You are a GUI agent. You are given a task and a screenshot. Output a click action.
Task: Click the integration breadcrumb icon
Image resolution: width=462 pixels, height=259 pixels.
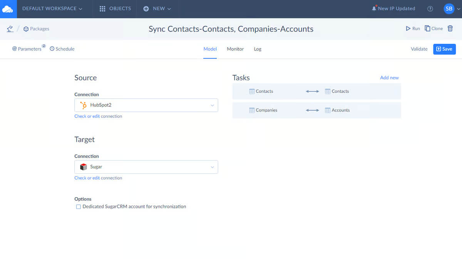(x=10, y=29)
